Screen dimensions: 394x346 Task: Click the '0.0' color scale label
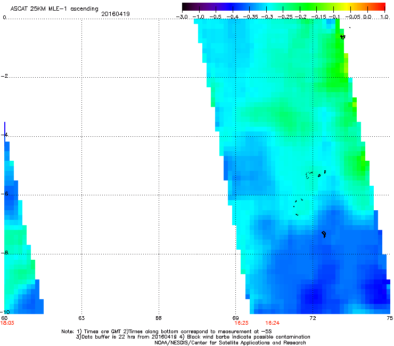point(367,17)
